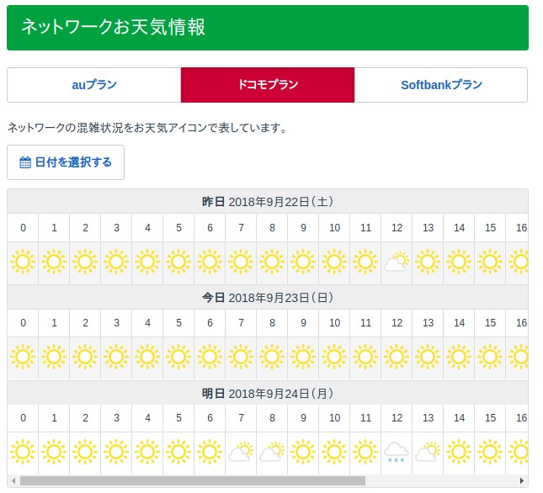Click today's sunny icon at hour 0

click(24, 358)
